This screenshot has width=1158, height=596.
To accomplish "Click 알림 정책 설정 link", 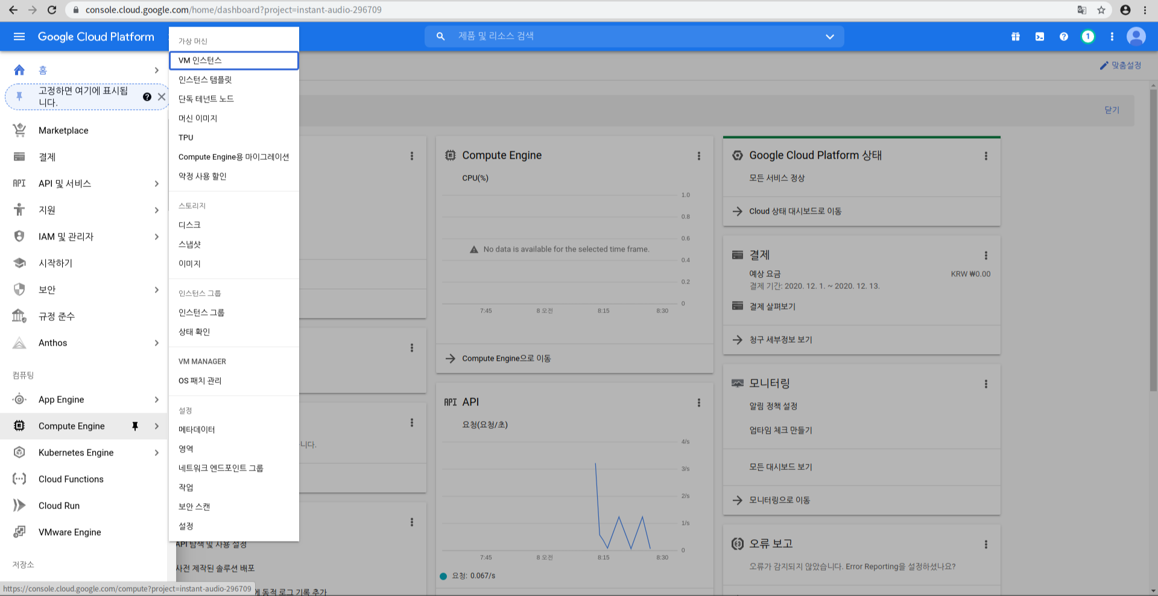I will pos(773,406).
